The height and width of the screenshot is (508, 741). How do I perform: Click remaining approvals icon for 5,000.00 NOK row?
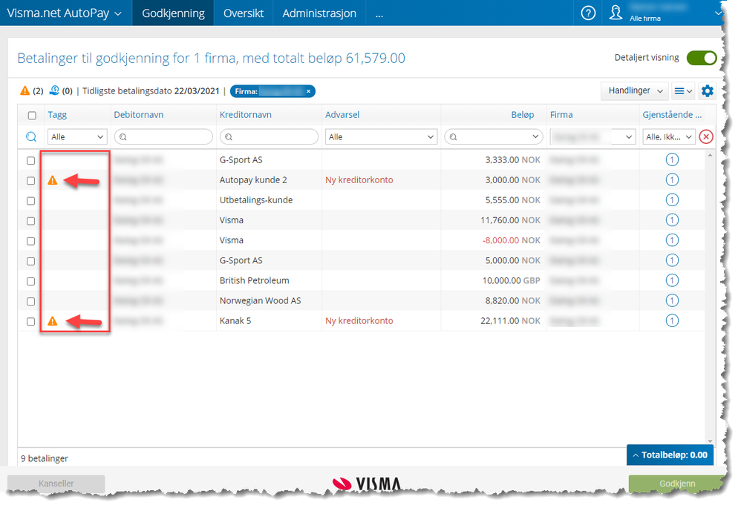(x=672, y=260)
